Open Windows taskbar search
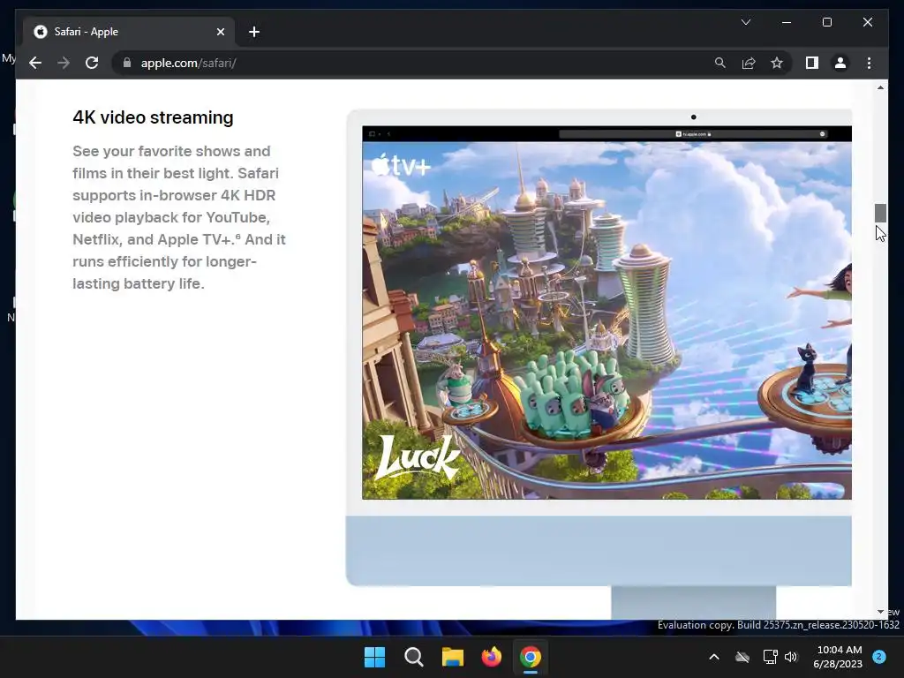The height and width of the screenshot is (678, 904). 413,657
